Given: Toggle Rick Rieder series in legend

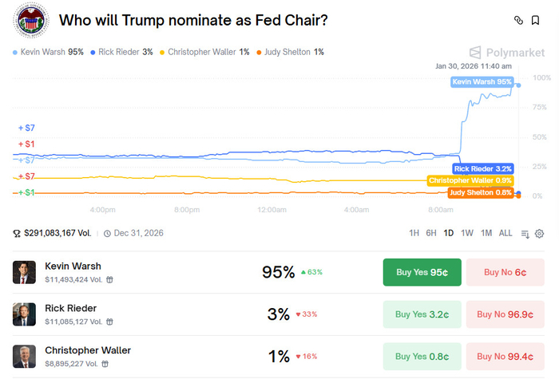Looking at the screenshot, I should click(122, 52).
